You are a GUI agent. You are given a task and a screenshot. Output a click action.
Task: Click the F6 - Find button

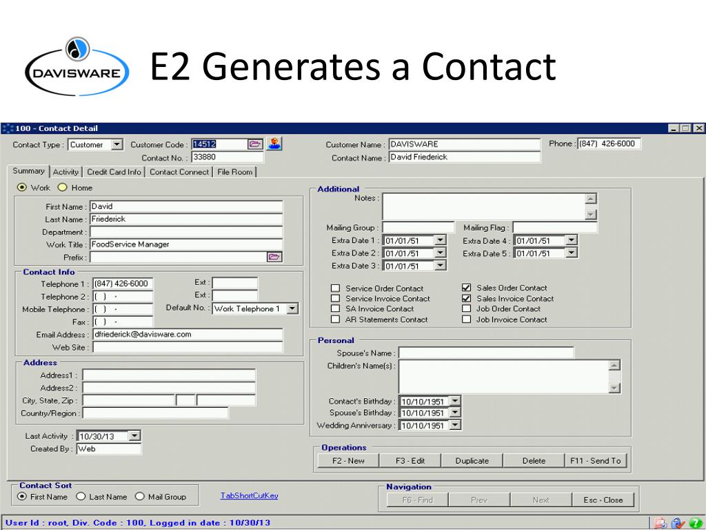point(417,500)
